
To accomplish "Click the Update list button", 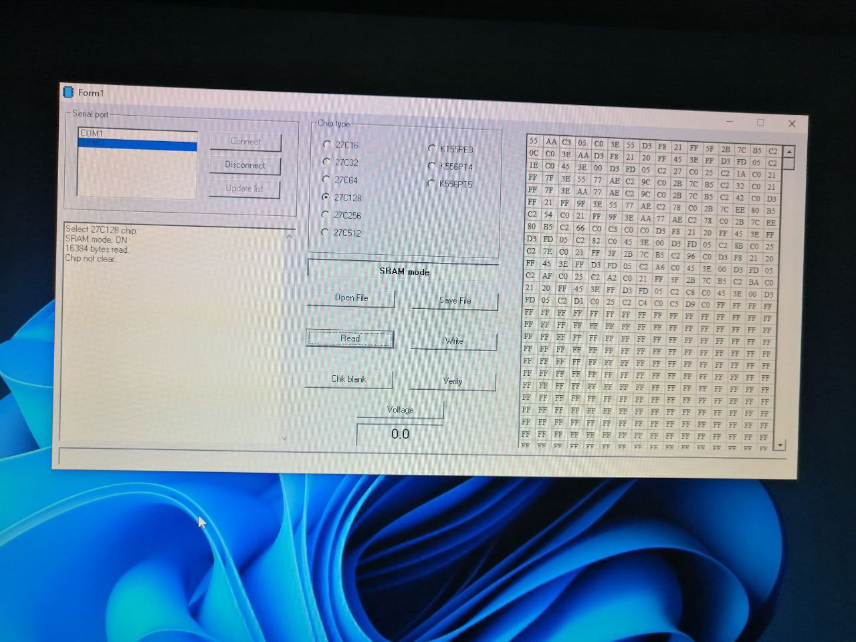I will pos(244,189).
